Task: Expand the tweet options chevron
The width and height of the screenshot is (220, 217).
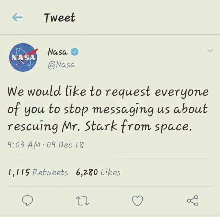Action: coord(210,51)
